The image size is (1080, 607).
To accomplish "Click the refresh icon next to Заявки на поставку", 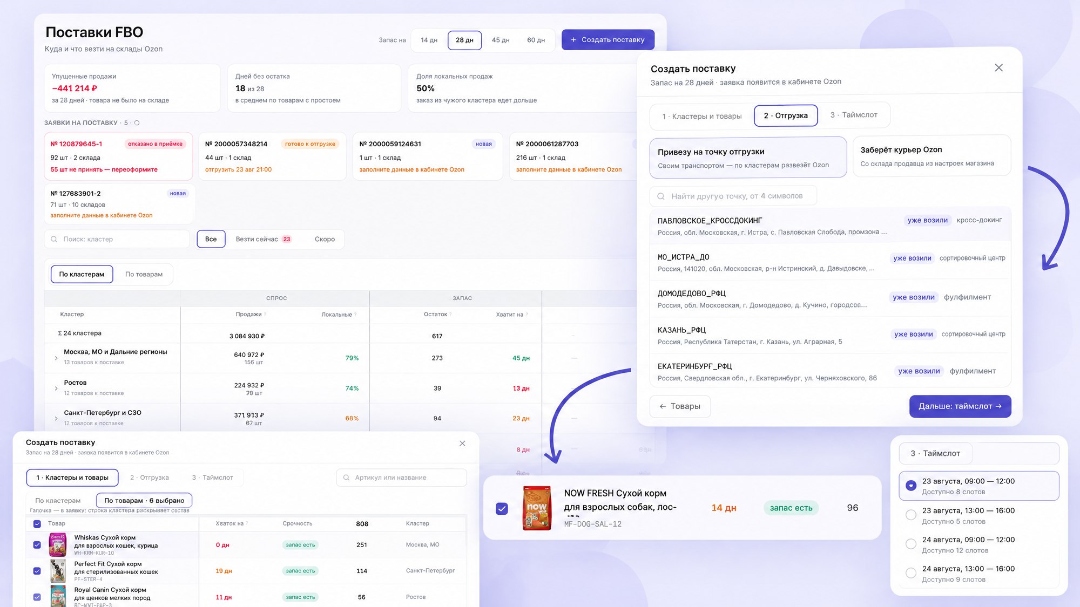I will point(137,123).
